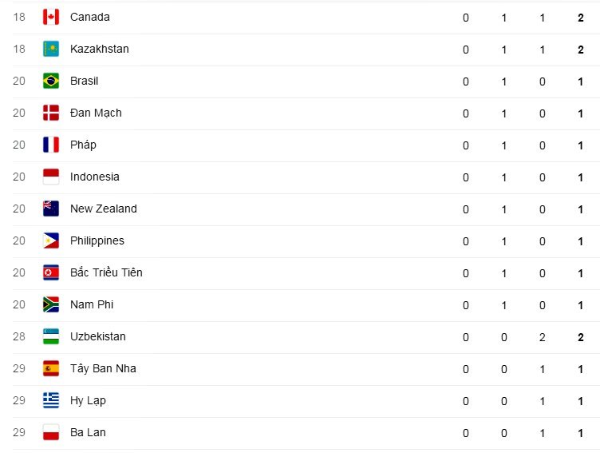Select the Uzbekistan country name text
600x453 pixels.
click(97, 336)
